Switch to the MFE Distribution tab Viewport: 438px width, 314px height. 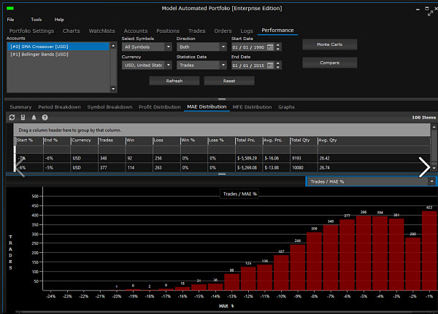click(252, 107)
